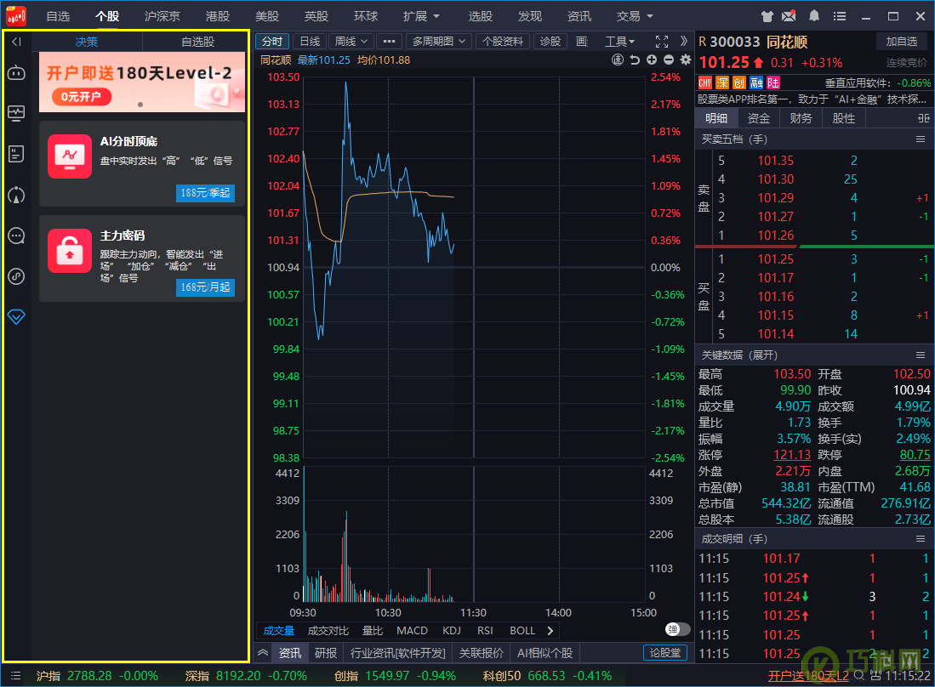
Task: Click the 跌停 price 80.75 link
Action: (915, 455)
